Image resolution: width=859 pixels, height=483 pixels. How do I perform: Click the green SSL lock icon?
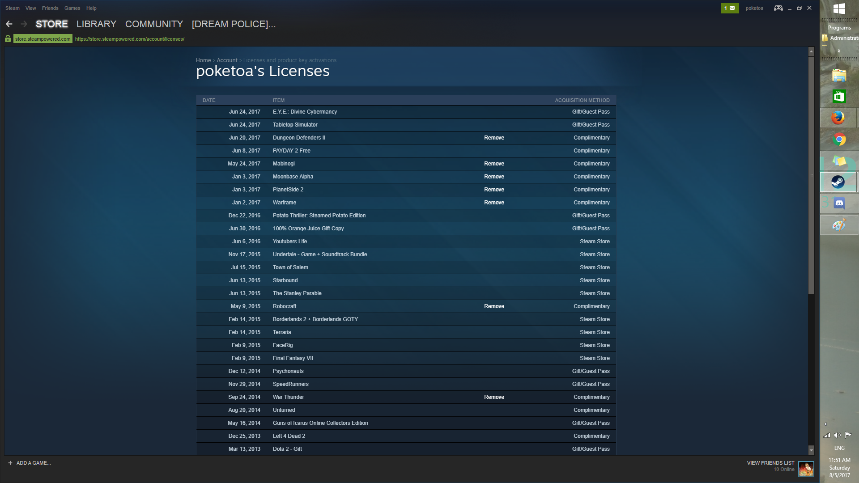tap(8, 39)
